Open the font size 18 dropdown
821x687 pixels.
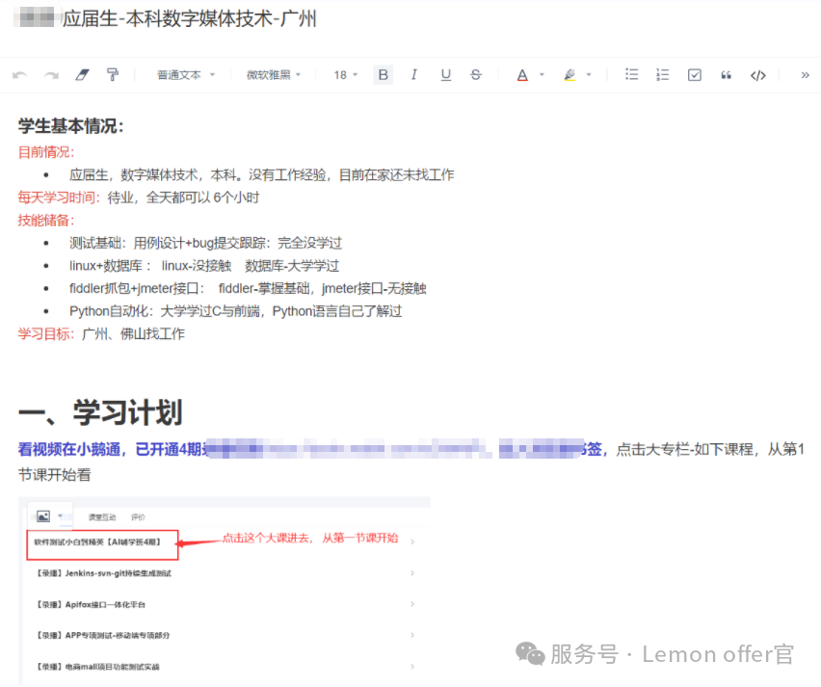[345, 75]
